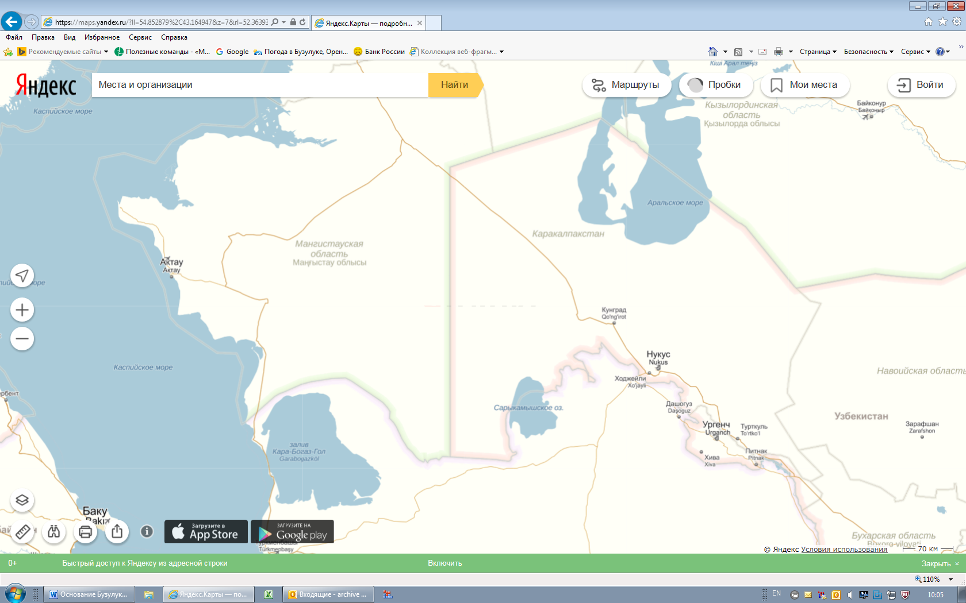Click the Help question mark icon

click(940, 52)
